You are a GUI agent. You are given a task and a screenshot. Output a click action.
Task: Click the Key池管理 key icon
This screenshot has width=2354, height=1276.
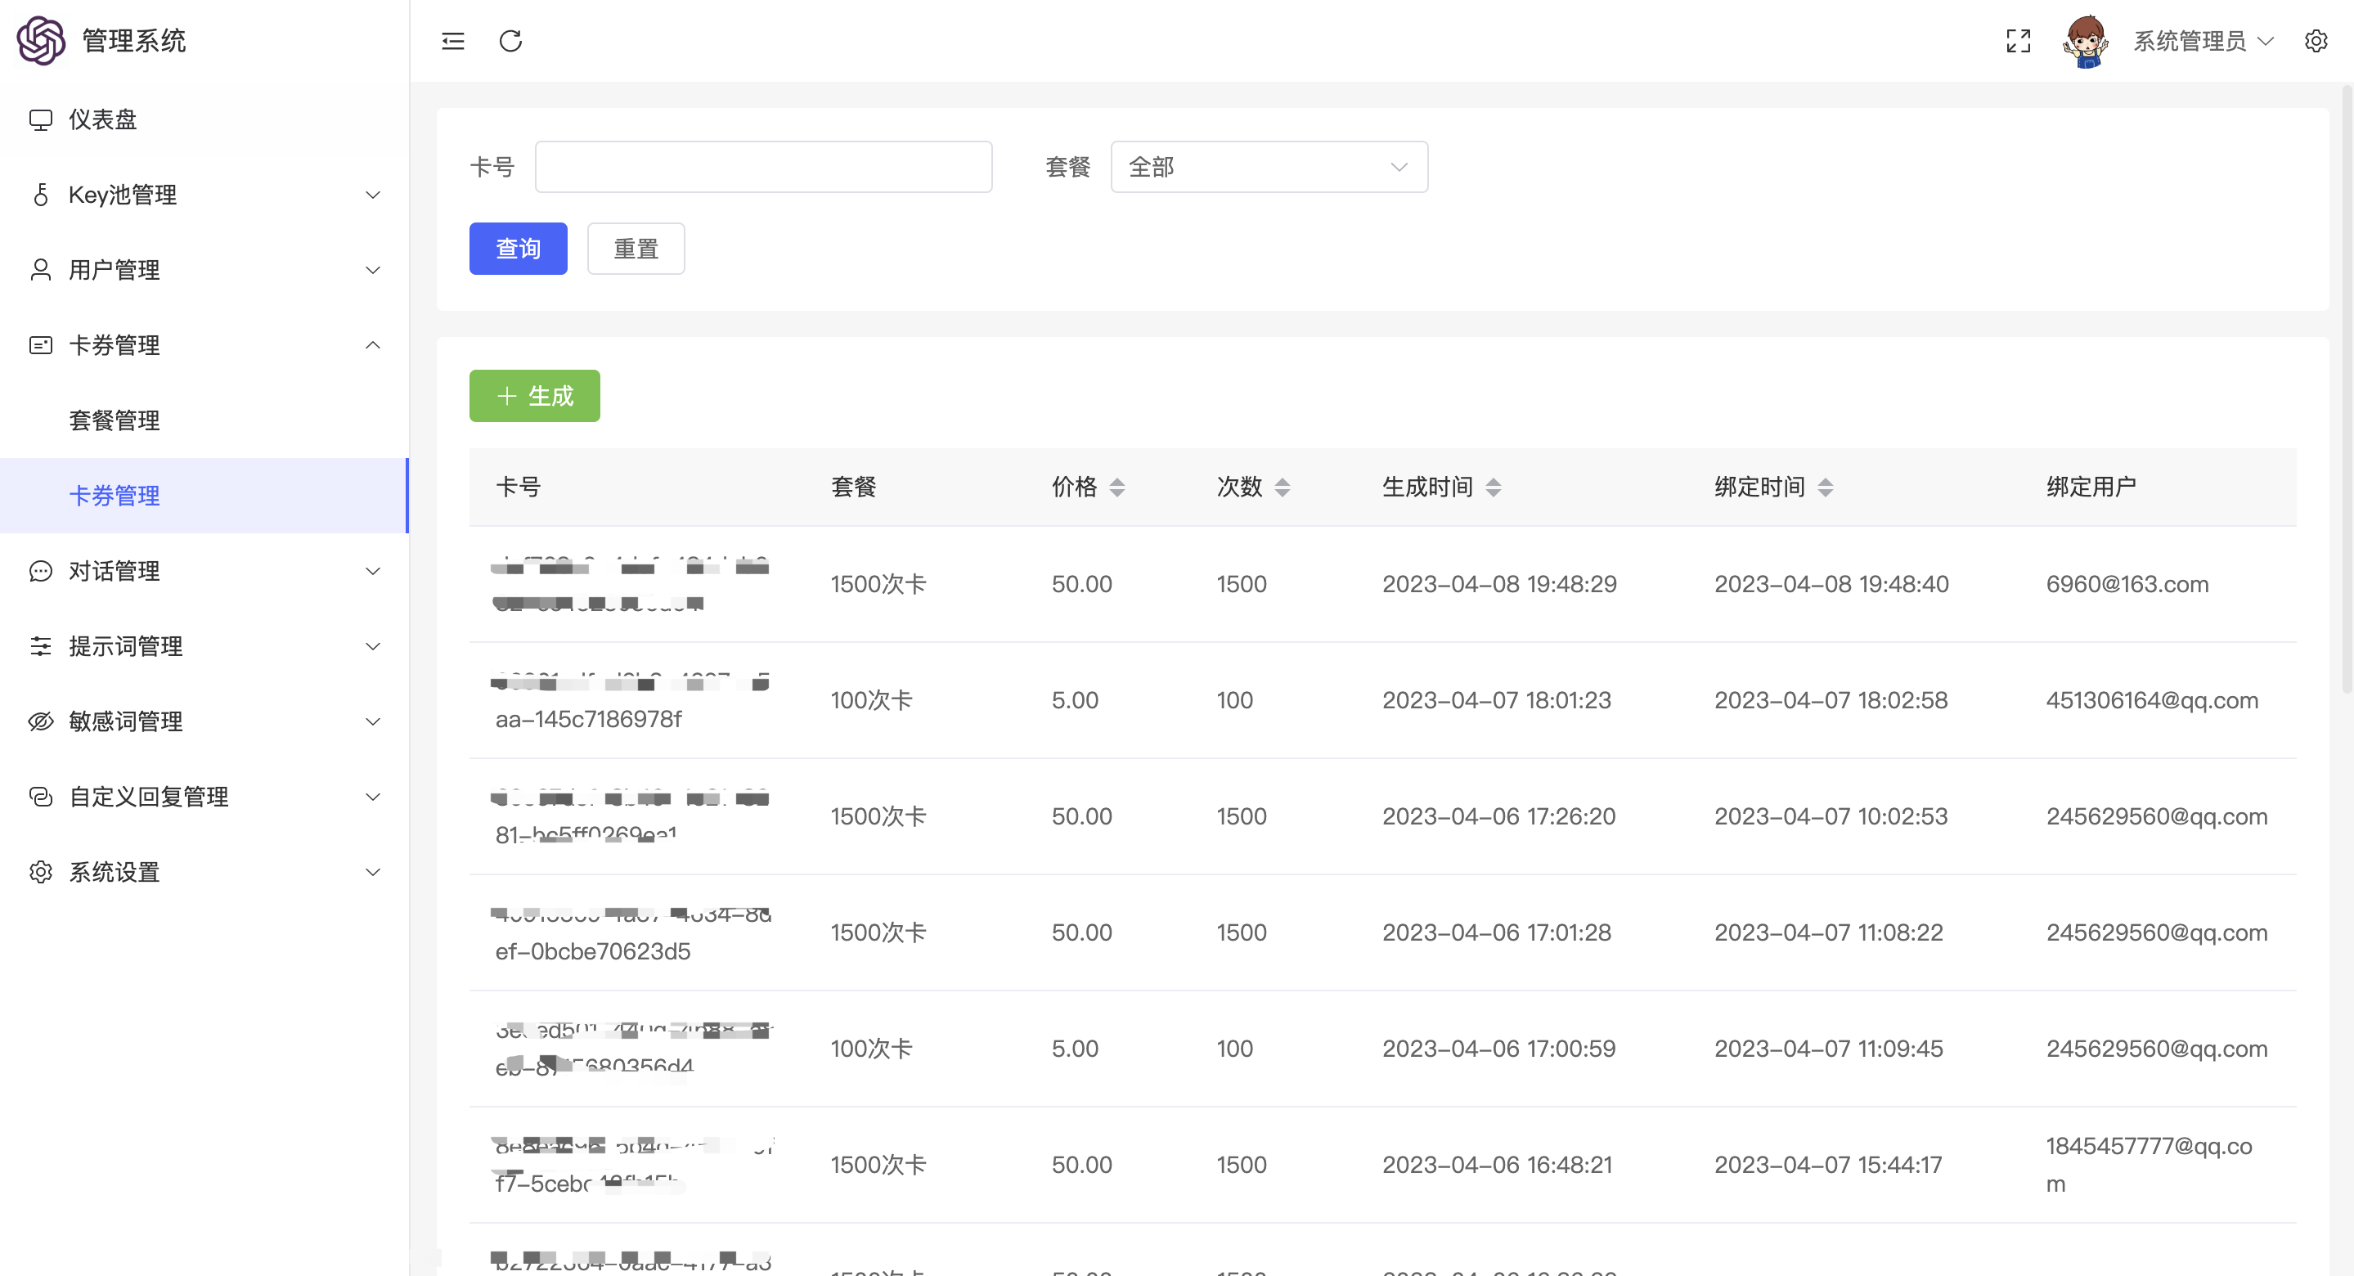coord(40,195)
